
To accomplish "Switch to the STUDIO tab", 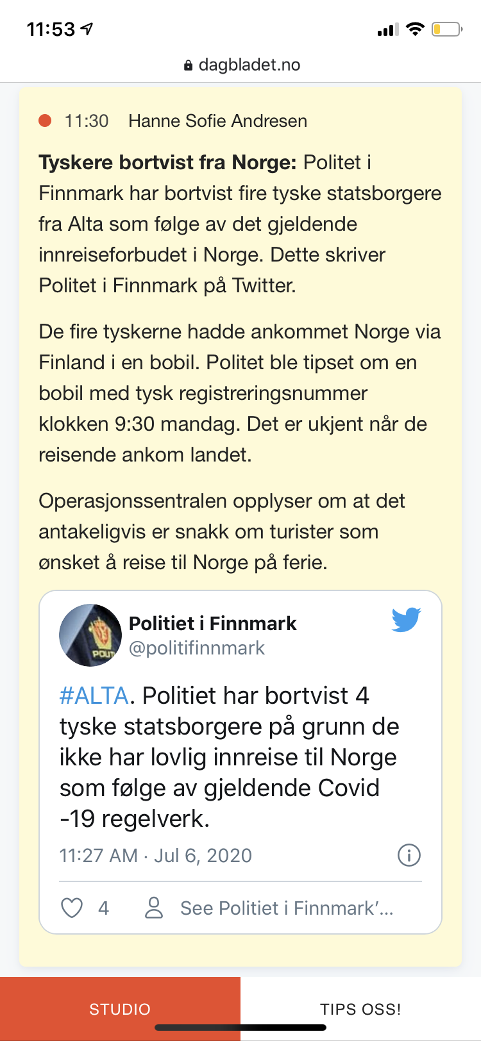I will coord(120,1009).
